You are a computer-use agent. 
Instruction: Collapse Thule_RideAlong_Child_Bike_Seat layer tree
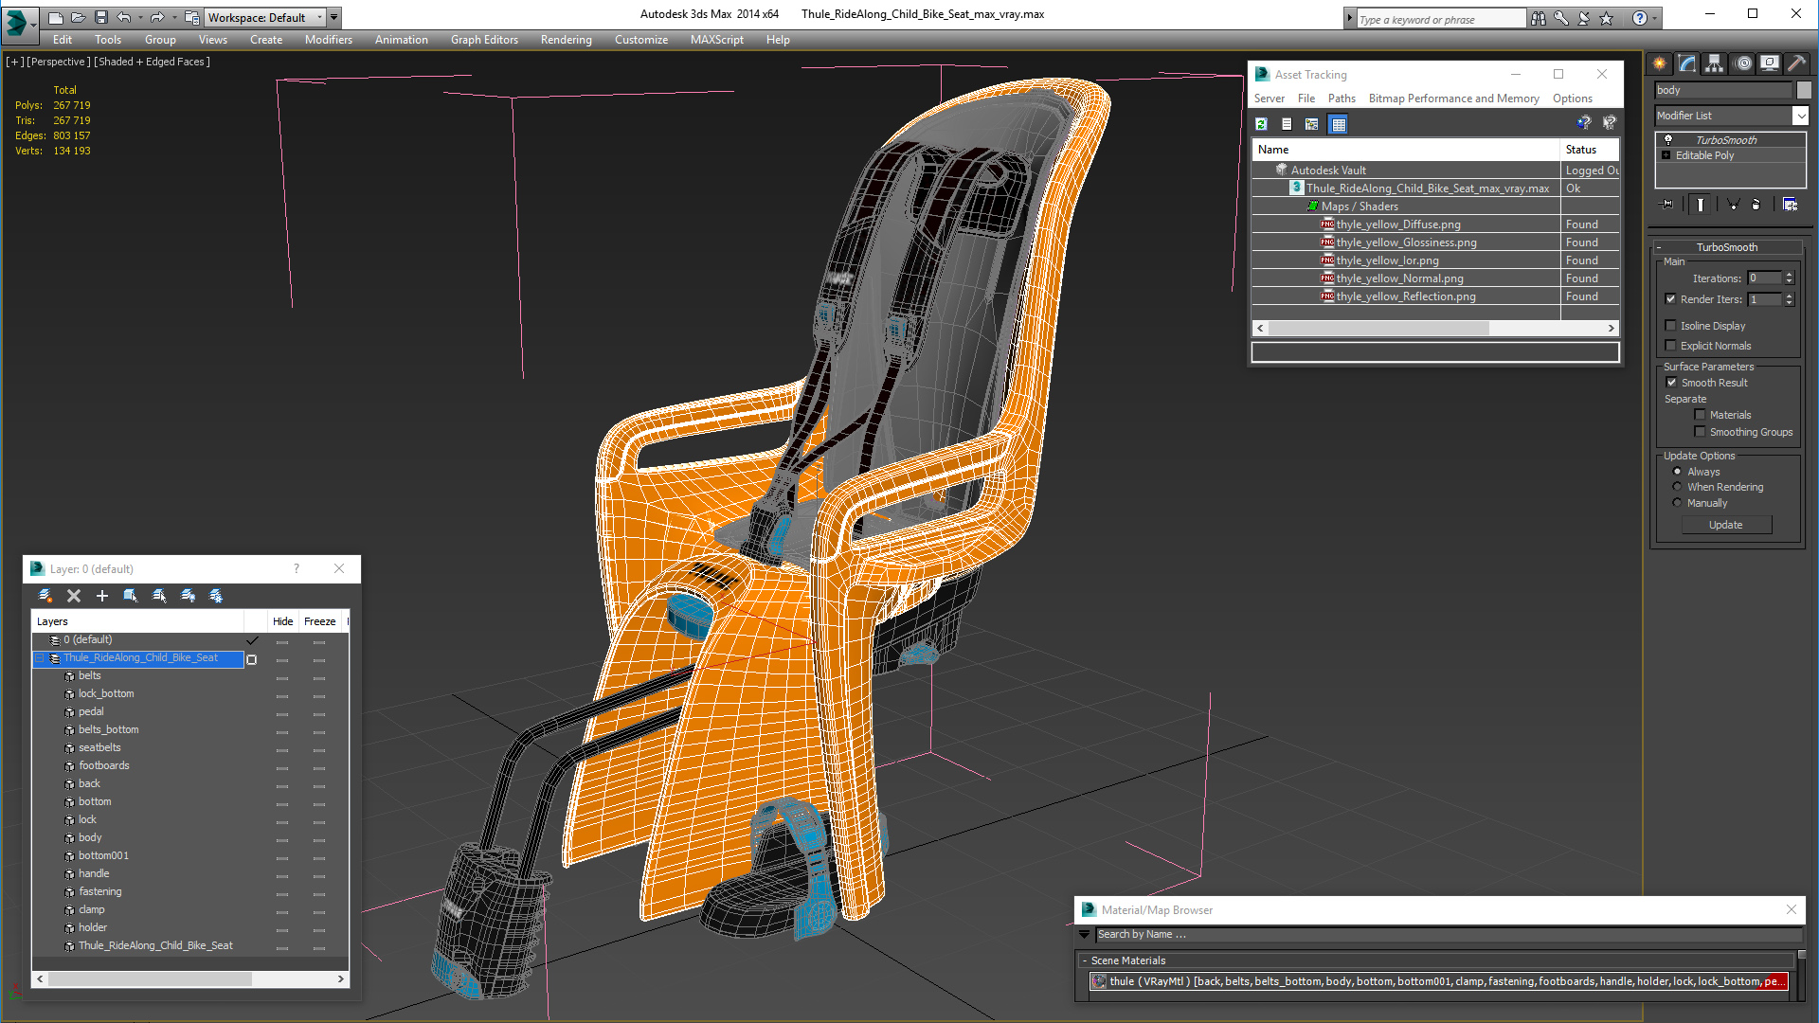pyautogui.click(x=40, y=658)
